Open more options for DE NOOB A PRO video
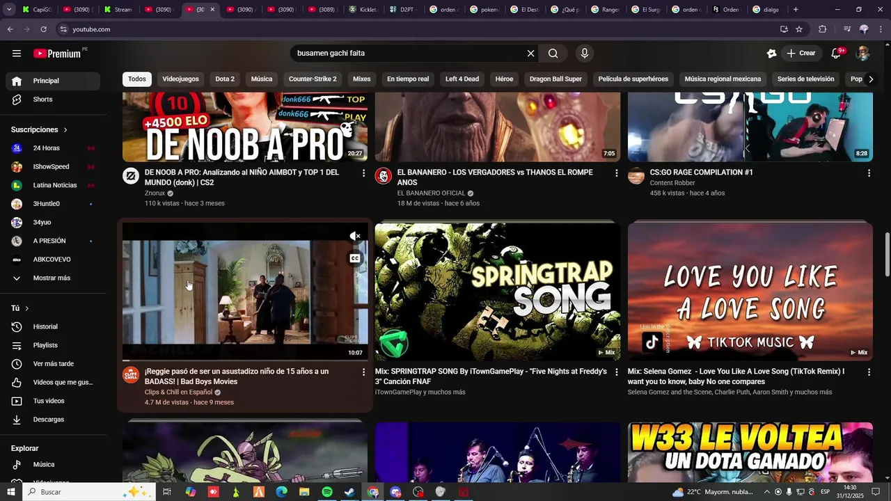 [x=363, y=173]
